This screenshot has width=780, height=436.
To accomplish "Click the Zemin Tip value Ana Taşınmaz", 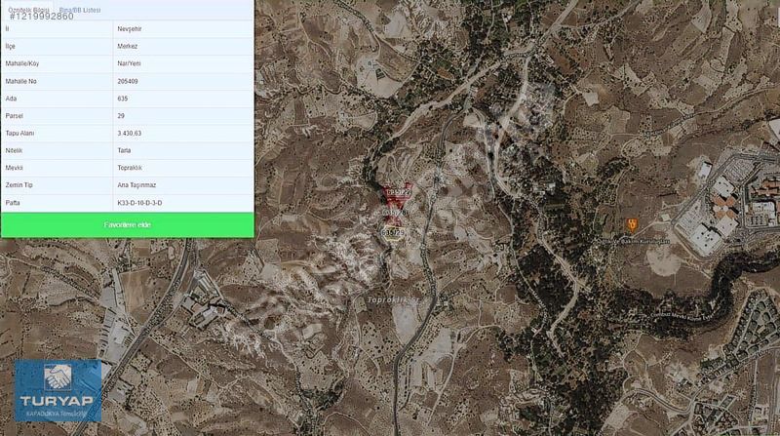I will [136, 185].
